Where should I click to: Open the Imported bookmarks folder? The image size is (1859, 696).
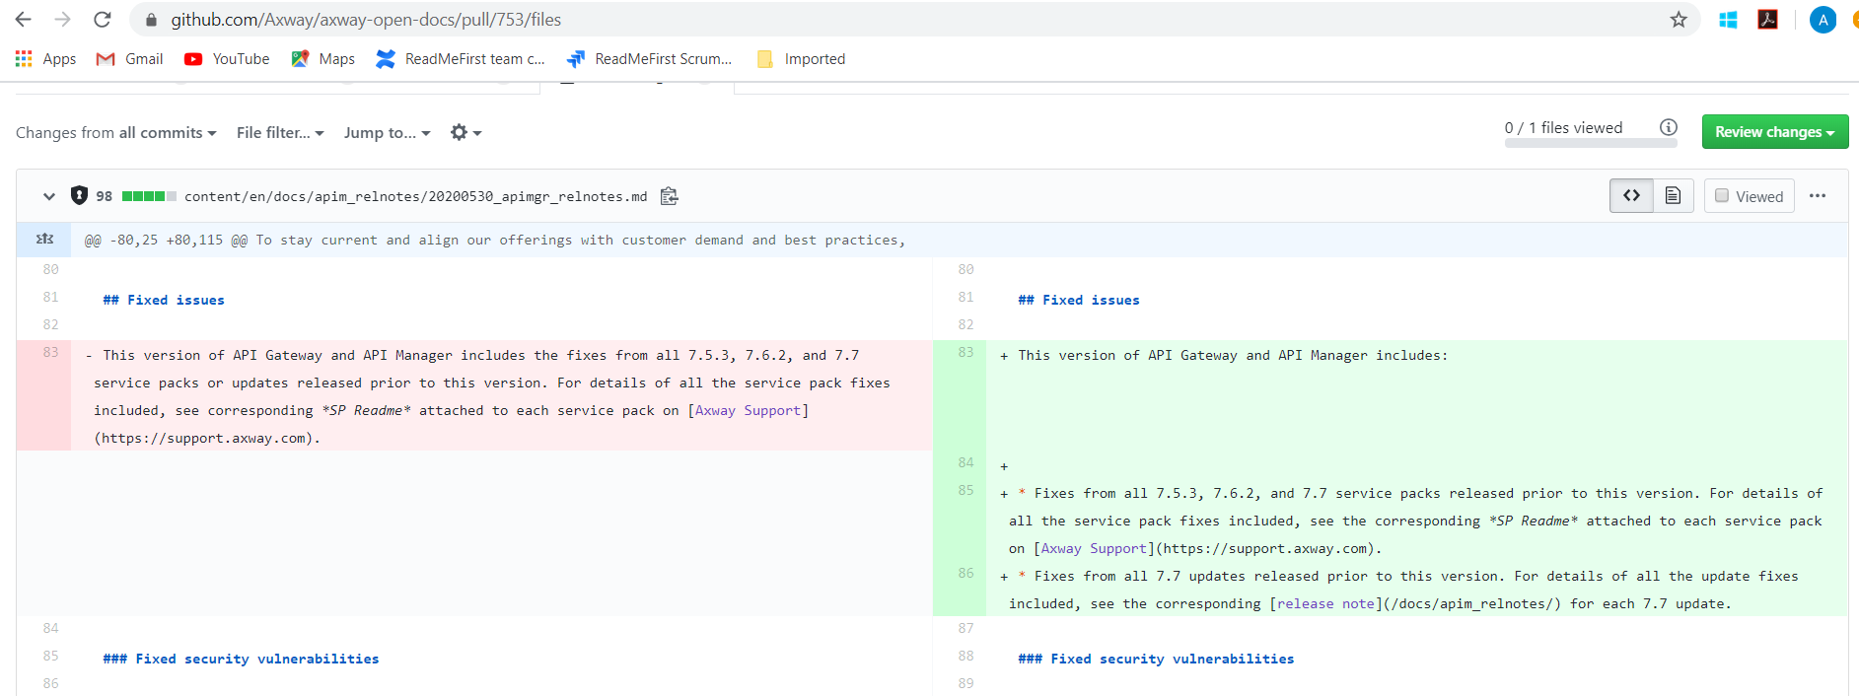(801, 59)
